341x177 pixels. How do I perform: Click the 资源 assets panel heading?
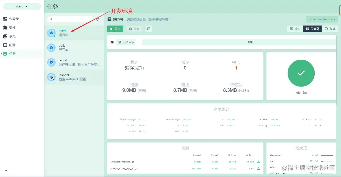coord(185,148)
